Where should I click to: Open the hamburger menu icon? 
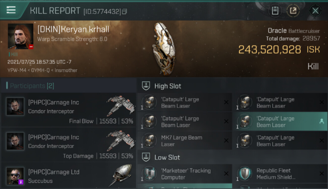click(x=11, y=10)
